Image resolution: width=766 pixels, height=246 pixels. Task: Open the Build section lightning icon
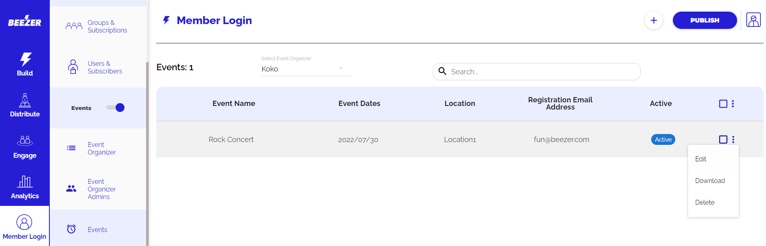[25, 59]
